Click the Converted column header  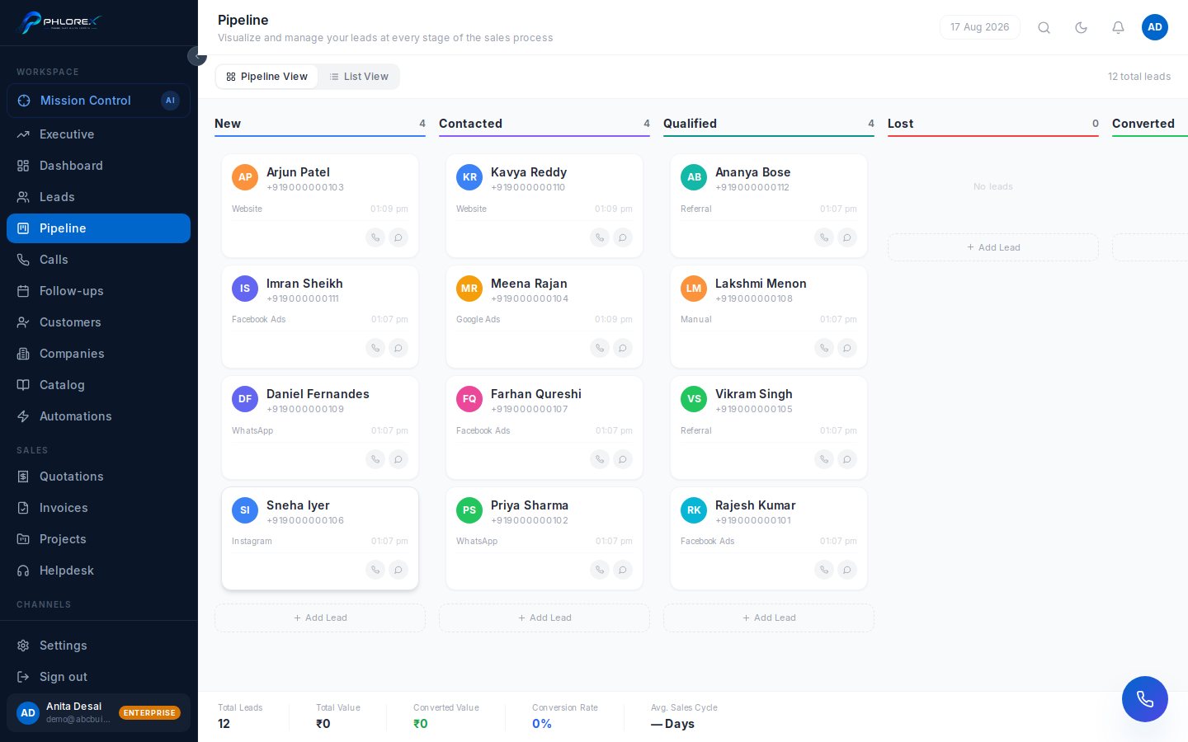pos(1143,124)
